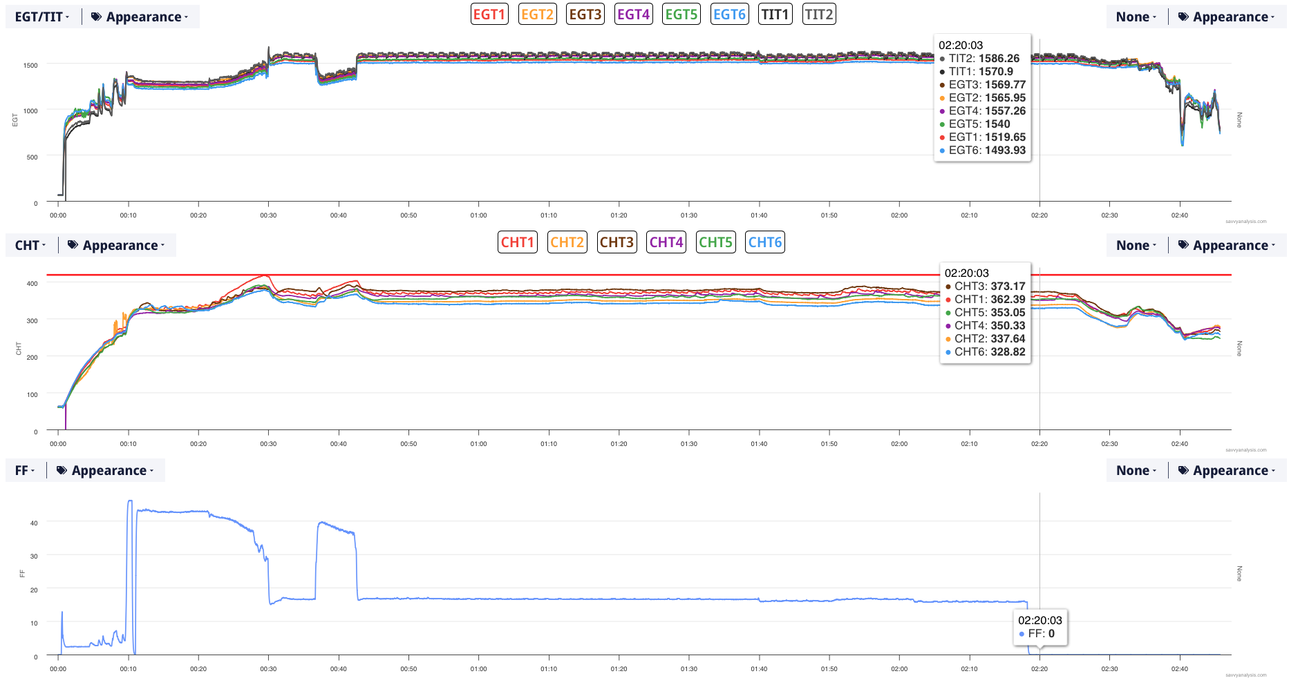Hide the TIT2 series on chart

(x=819, y=14)
